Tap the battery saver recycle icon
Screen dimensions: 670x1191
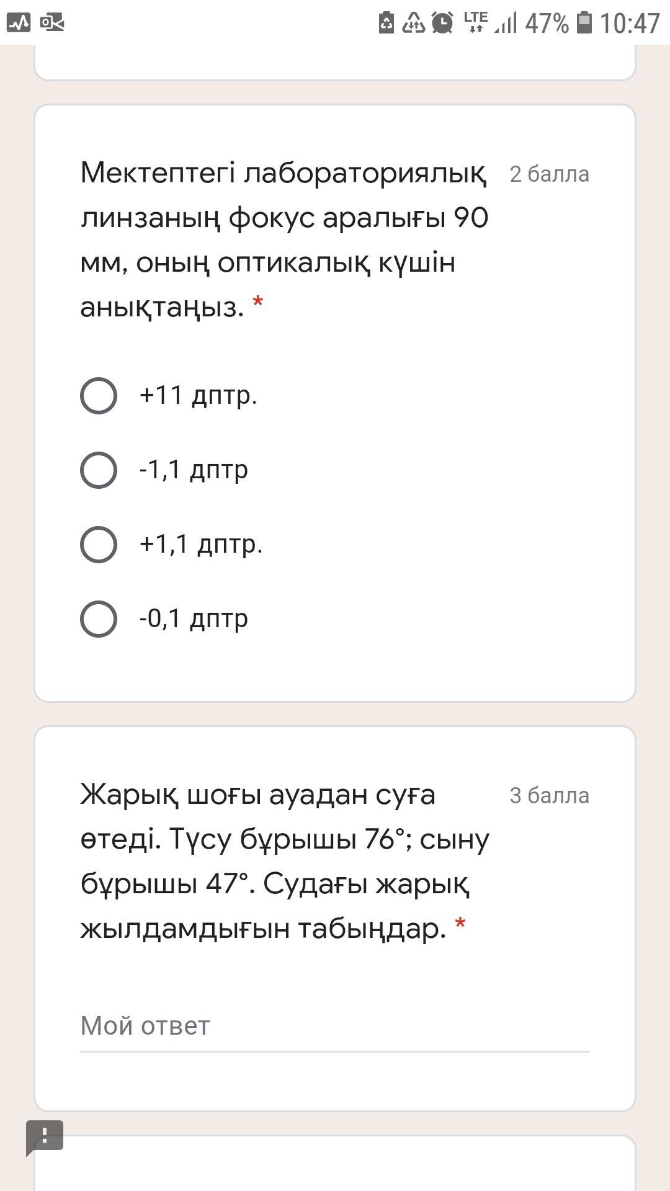pyautogui.click(x=386, y=23)
